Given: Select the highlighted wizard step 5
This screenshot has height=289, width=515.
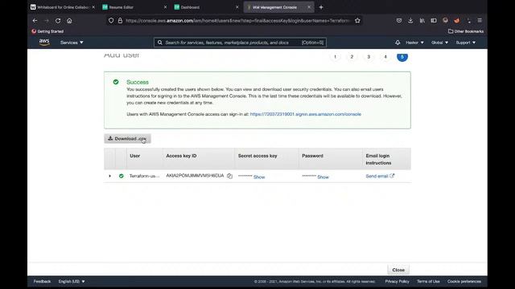Looking at the screenshot, I should [x=402, y=57].
